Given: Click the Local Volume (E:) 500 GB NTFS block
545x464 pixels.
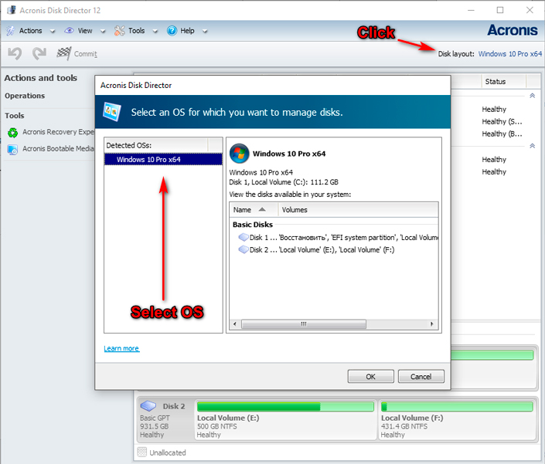Looking at the screenshot, I should (286, 419).
